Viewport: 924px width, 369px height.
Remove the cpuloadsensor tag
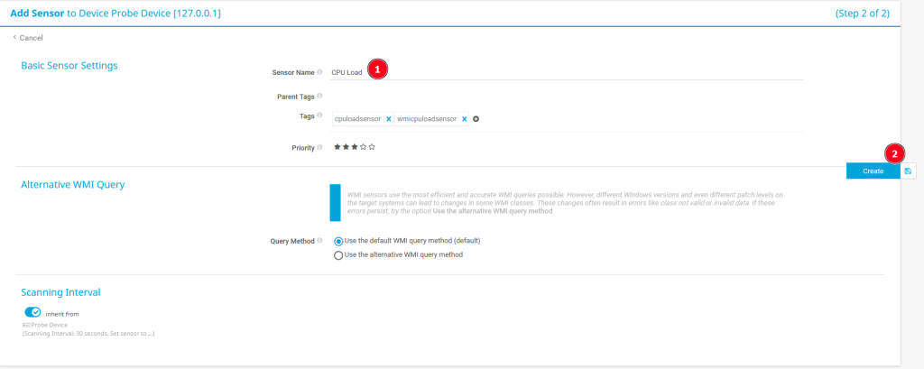tap(389, 119)
